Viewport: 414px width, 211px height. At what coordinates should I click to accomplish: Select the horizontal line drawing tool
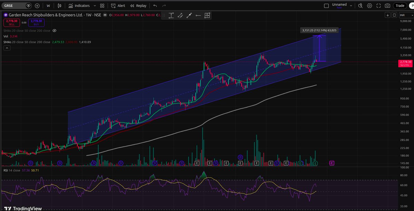pos(198,15)
